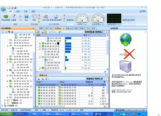The height and width of the screenshot is (116, 161).
Task: Close the 节点浏览器 node browser panel
Action: pyautogui.click(x=33, y=28)
